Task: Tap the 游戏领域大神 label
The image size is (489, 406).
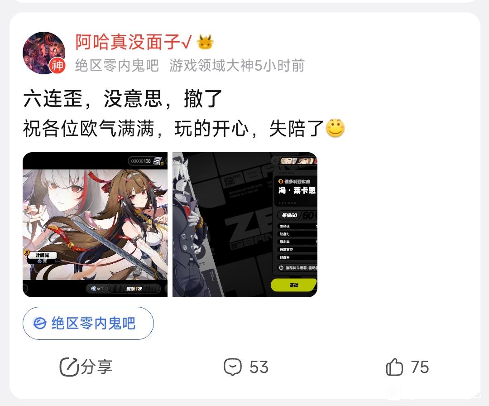Action: 212,66
